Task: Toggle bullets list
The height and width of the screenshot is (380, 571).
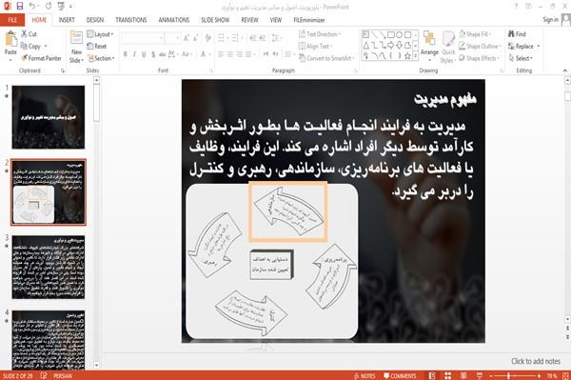Action: [x=222, y=38]
